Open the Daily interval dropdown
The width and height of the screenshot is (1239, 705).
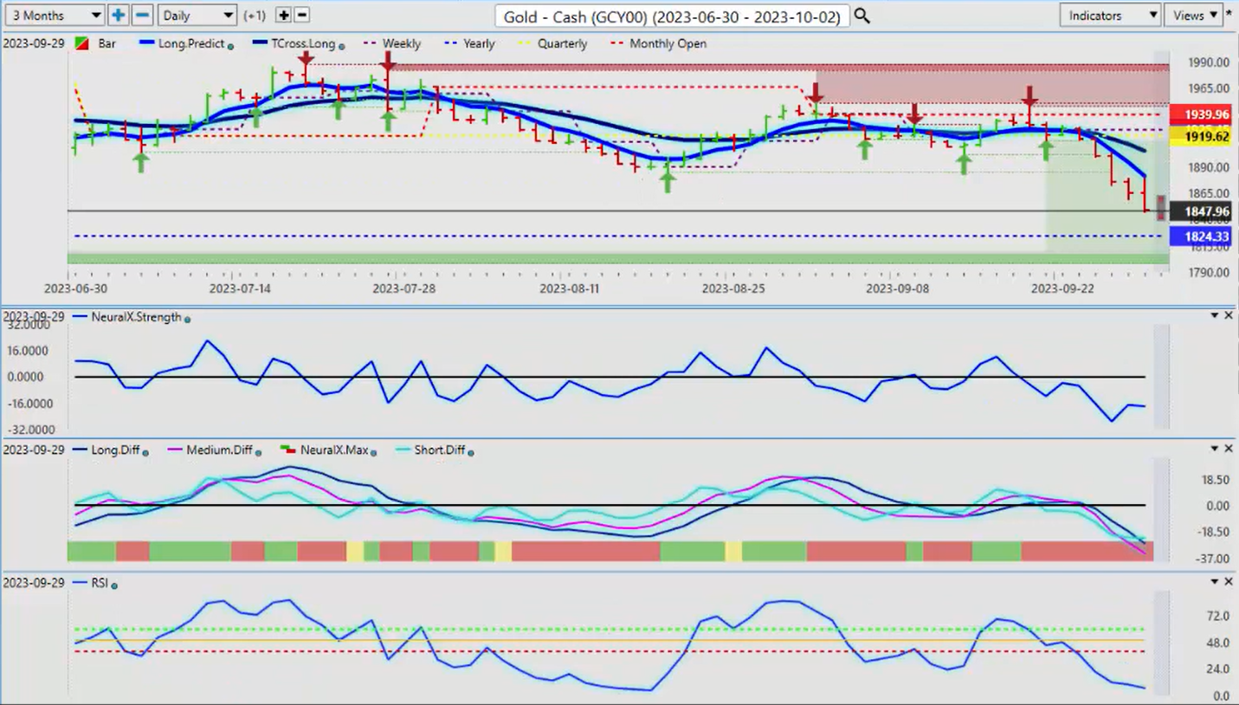click(197, 16)
